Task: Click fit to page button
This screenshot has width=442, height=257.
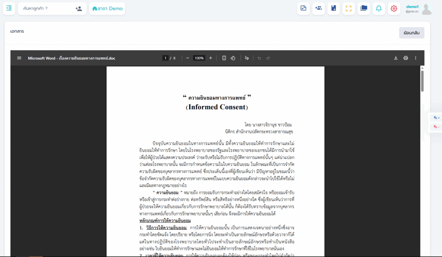Action: click(224, 58)
